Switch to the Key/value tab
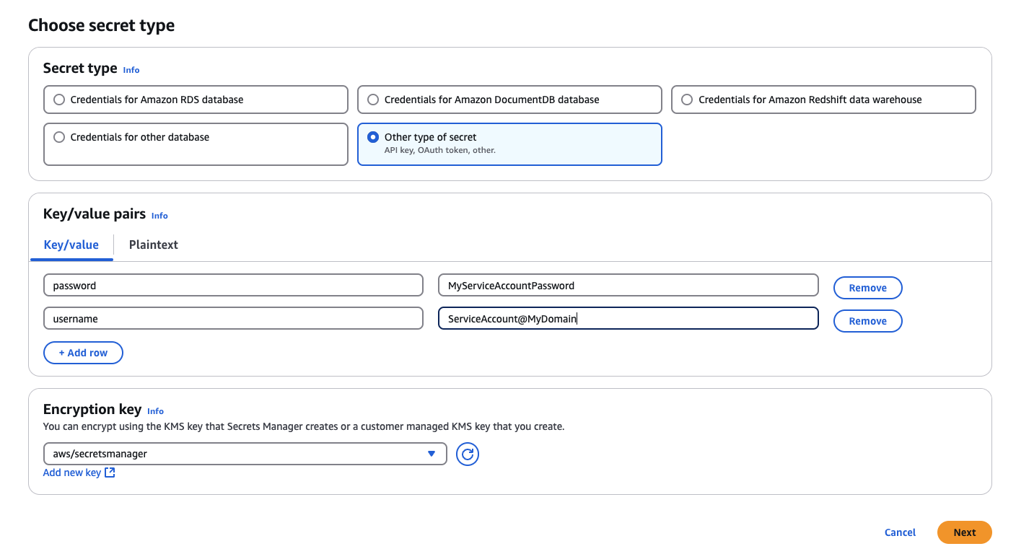The image size is (1016, 554). pyautogui.click(x=71, y=245)
